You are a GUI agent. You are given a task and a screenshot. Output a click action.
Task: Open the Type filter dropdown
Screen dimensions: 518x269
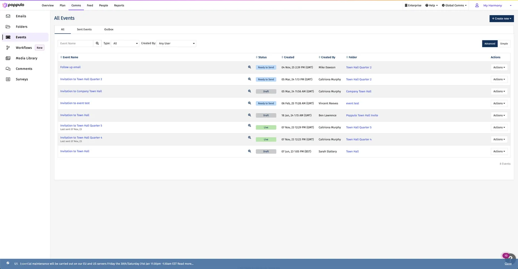point(125,43)
